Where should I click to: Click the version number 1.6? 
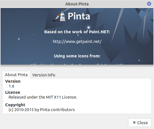(11, 86)
